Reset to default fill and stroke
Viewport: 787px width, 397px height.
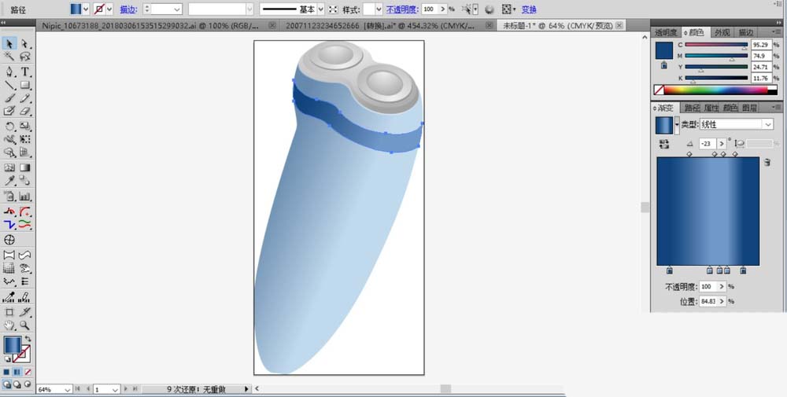pyautogui.click(x=7, y=359)
